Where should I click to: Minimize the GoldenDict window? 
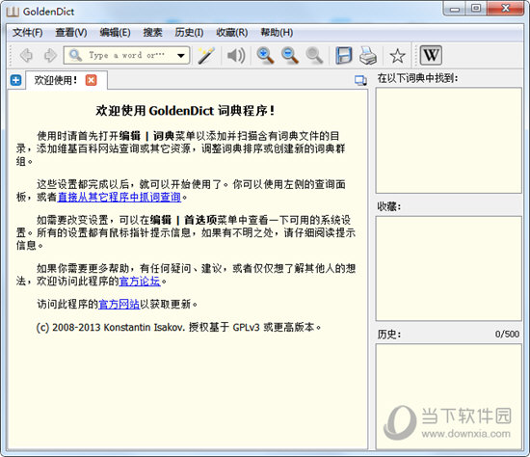coord(455,9)
